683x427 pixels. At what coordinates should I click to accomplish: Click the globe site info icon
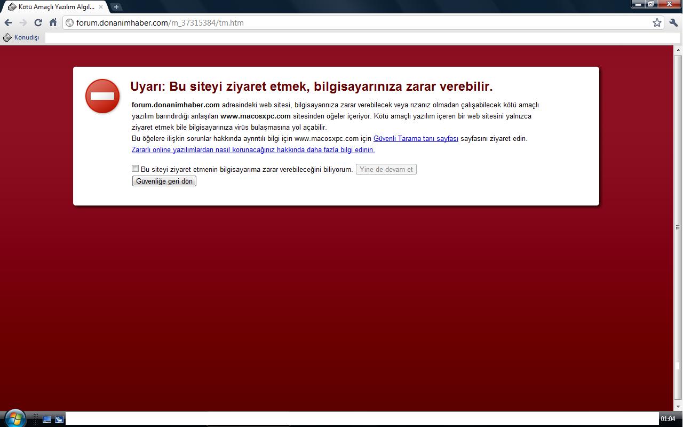tap(69, 23)
